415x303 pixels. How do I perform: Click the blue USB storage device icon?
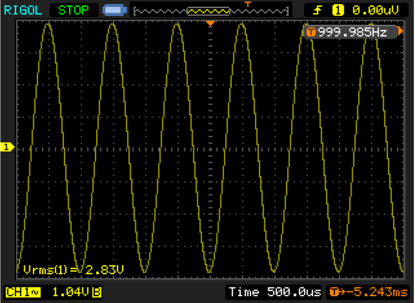(115, 10)
